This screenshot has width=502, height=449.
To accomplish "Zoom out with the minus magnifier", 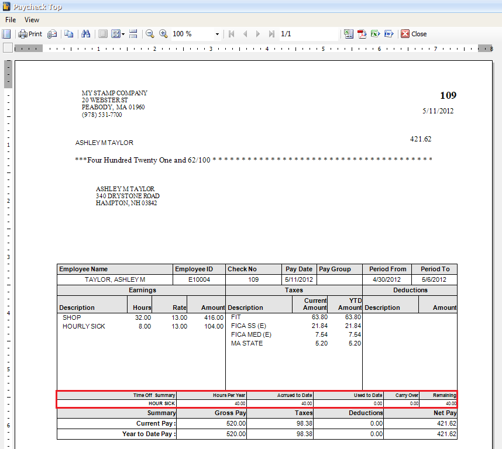I will coord(150,34).
